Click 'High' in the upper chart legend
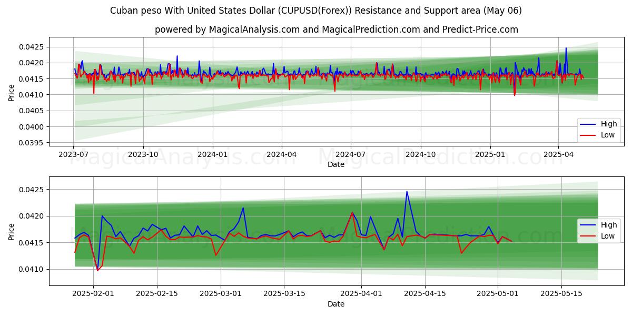632x316 pixels. coord(608,124)
